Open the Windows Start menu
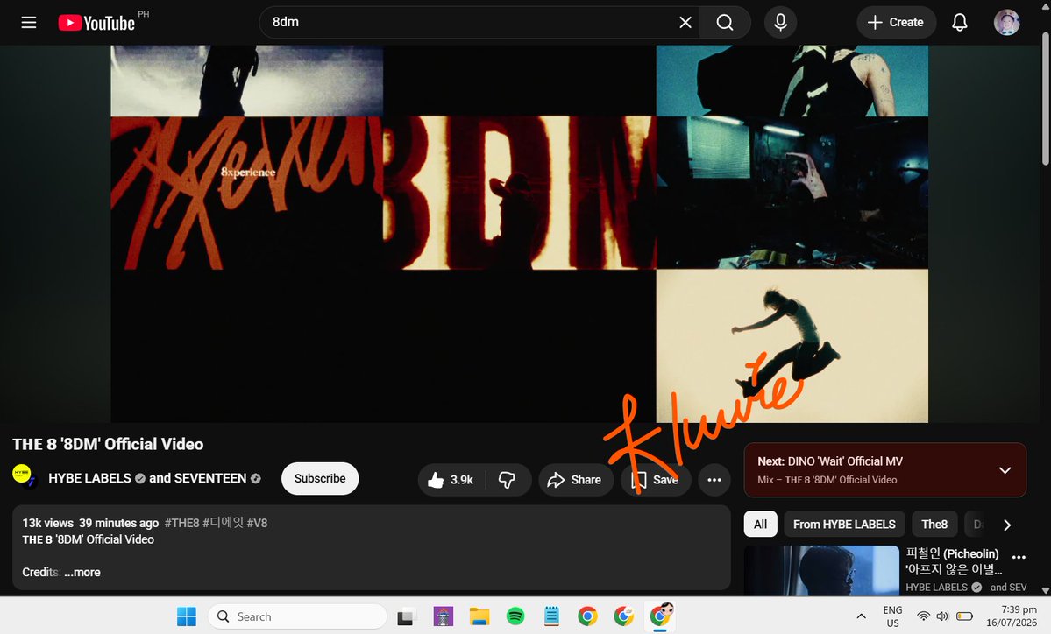The height and width of the screenshot is (634, 1051). click(187, 616)
